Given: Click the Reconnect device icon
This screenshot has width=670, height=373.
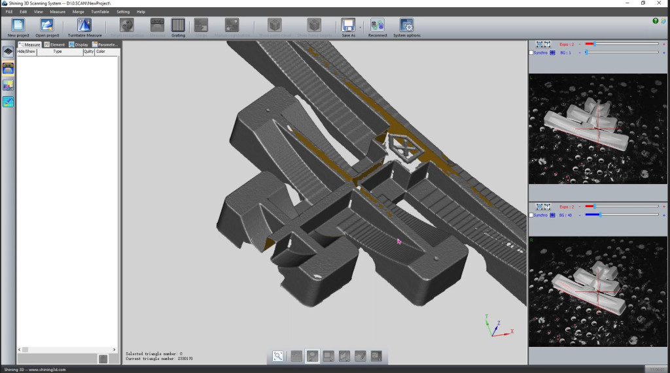Looking at the screenshot, I should 378,25.
